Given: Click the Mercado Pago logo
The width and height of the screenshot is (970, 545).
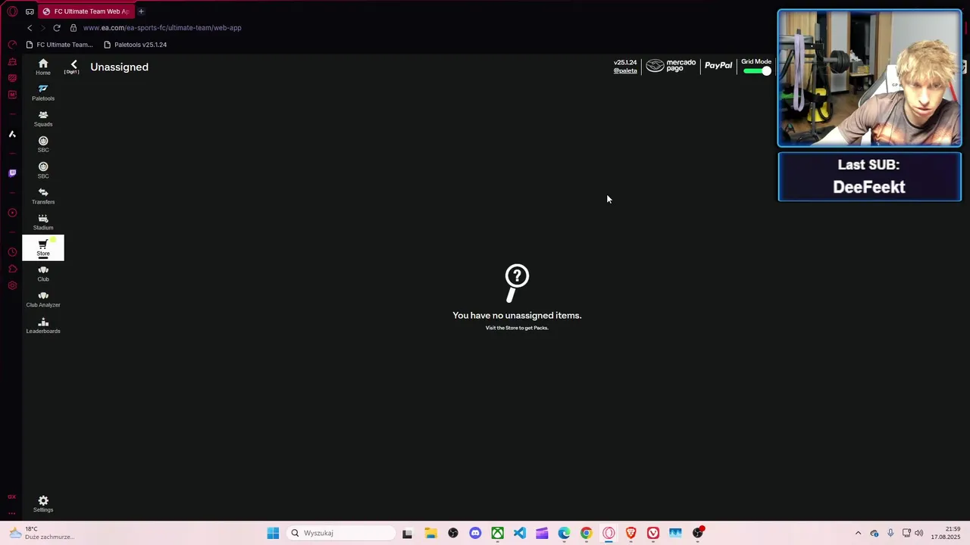Looking at the screenshot, I should pyautogui.click(x=671, y=66).
